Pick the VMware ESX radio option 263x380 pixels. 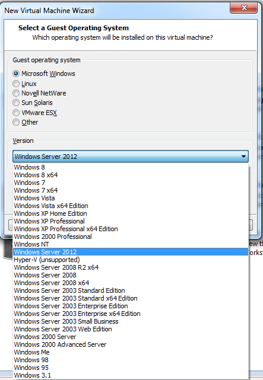[x=16, y=113]
